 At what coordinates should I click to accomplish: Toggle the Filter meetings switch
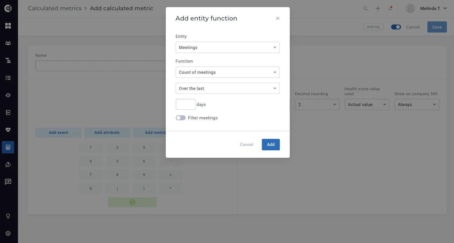(x=181, y=118)
